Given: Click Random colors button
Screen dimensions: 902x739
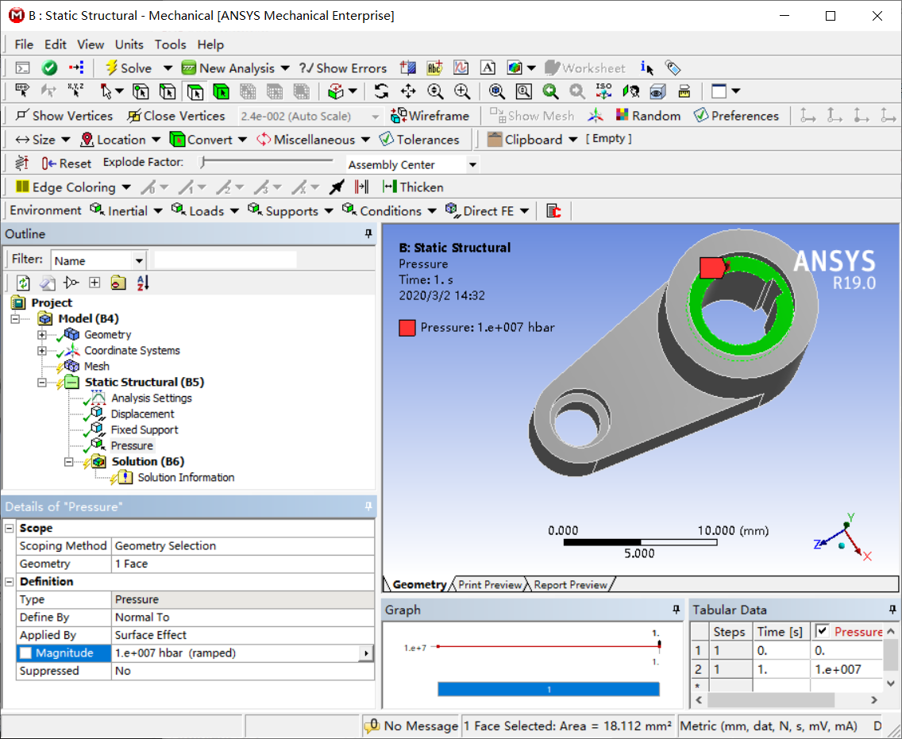Looking at the screenshot, I should click(648, 116).
